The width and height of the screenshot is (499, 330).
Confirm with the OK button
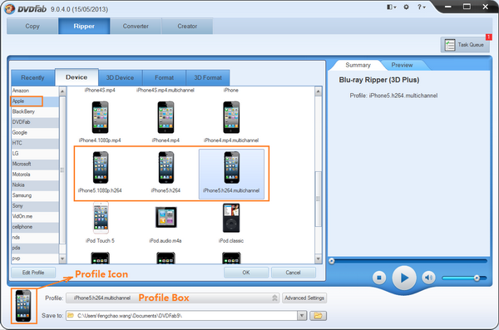tap(246, 273)
